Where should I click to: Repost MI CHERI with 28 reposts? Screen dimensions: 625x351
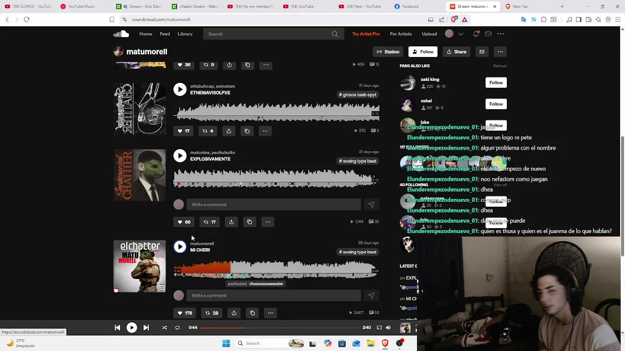click(x=212, y=313)
